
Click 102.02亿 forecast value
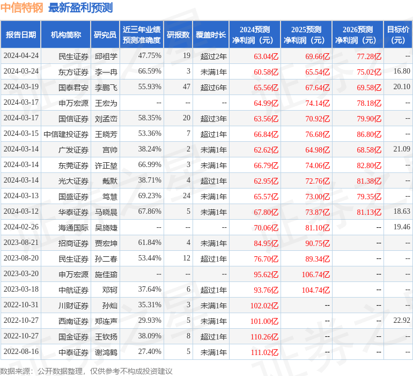(264, 305)
